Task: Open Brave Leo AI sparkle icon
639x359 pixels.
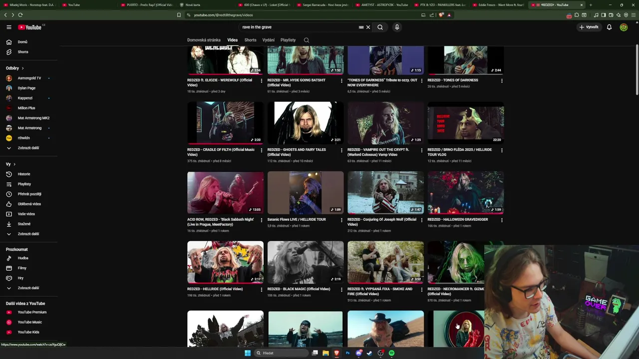Action: [619, 15]
